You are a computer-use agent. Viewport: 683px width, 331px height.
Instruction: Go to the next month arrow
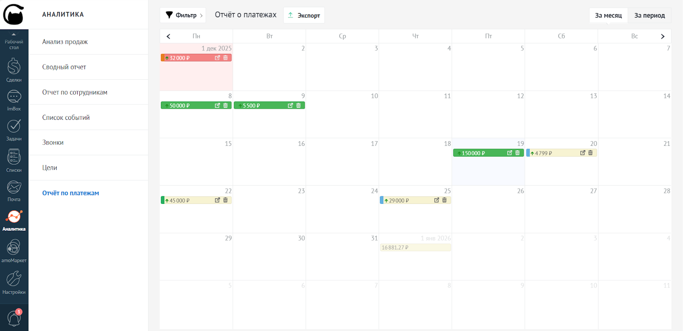pyautogui.click(x=663, y=36)
